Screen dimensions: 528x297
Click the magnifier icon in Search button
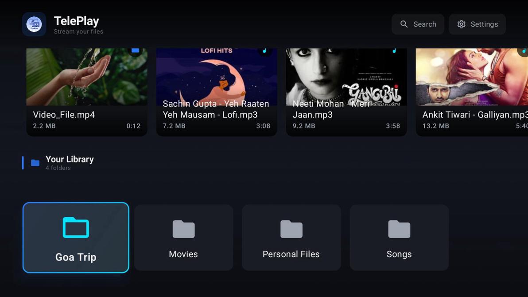(x=404, y=24)
